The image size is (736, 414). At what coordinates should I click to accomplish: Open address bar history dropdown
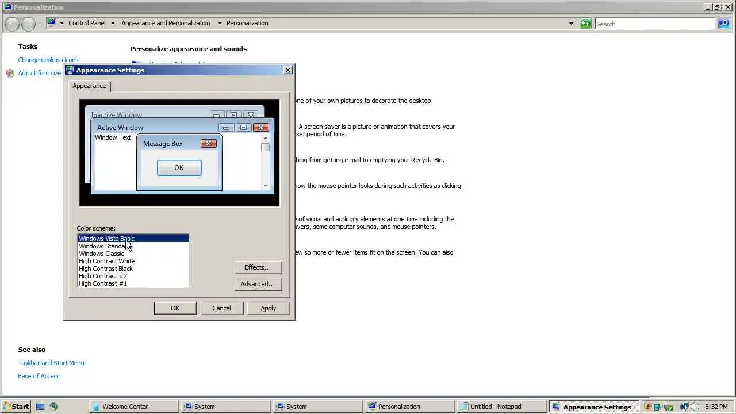571,24
